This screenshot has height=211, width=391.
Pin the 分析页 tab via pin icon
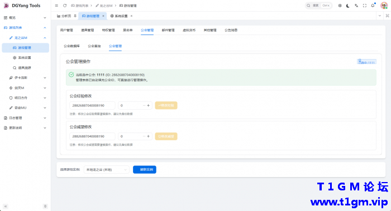click(x=75, y=16)
